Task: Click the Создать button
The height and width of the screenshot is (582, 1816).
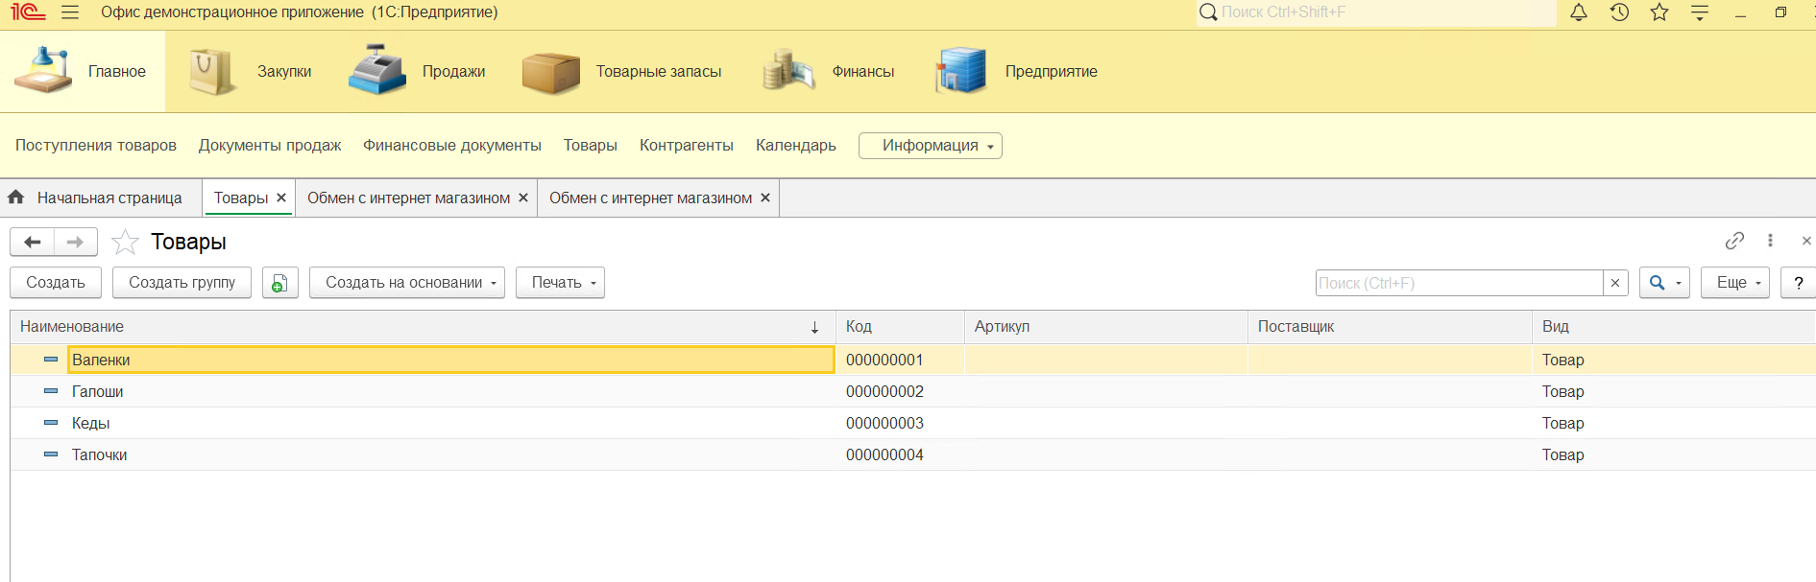Action: coord(56,283)
